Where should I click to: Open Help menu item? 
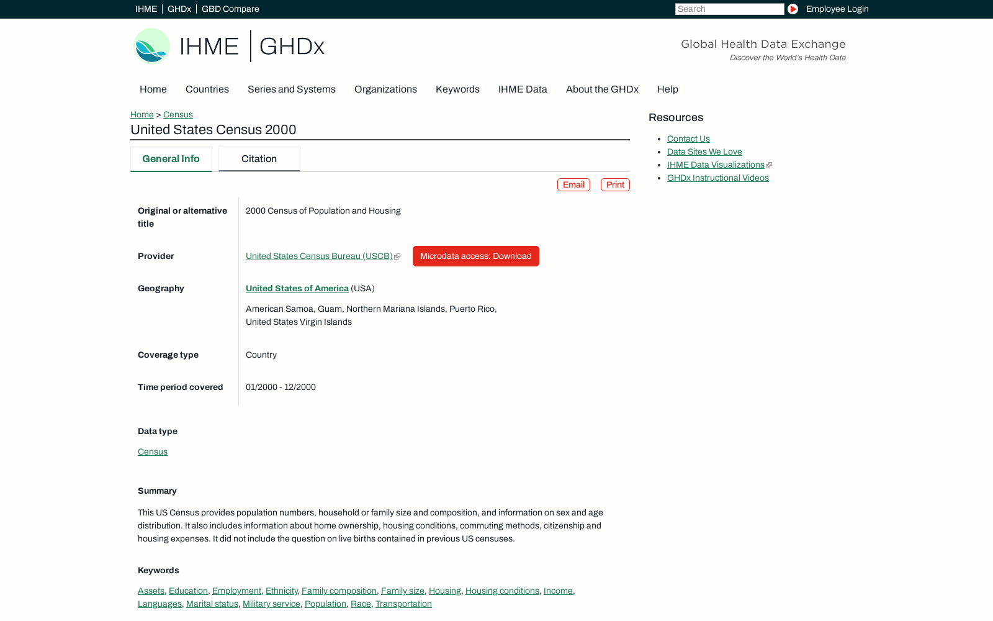668,89
